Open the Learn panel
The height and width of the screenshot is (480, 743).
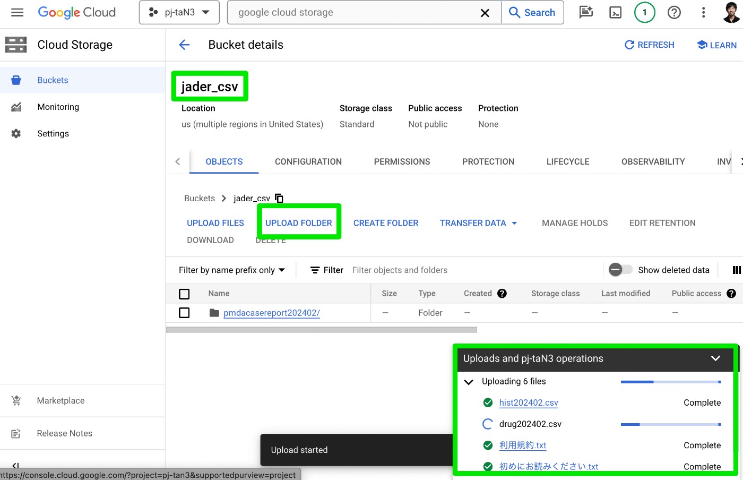click(x=716, y=45)
